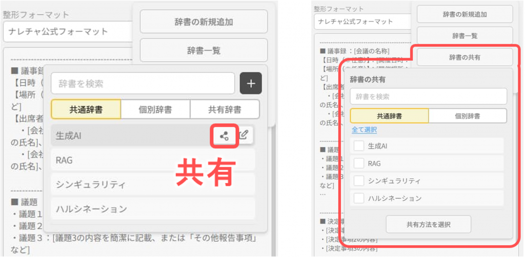Open the 共有辞書 tab
This screenshot has width=525, height=257.
click(x=225, y=109)
